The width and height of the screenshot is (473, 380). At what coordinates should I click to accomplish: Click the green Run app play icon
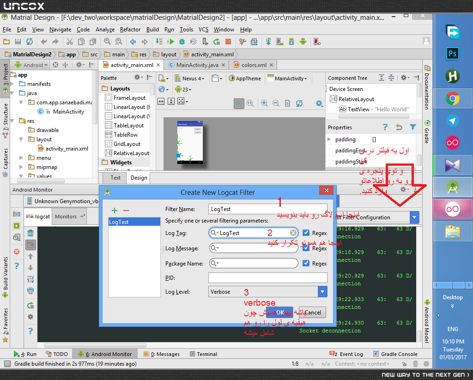pyautogui.click(x=170, y=42)
